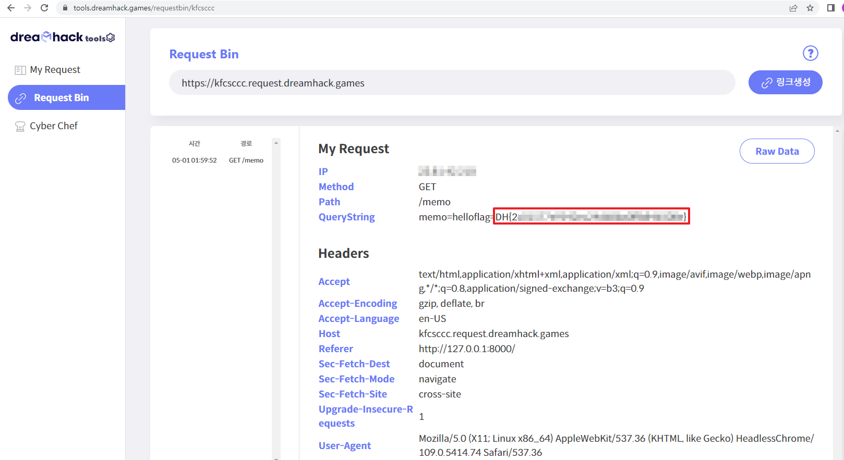Select Request Bin in sidebar
Image resolution: width=844 pixels, height=460 pixels.
66,97
